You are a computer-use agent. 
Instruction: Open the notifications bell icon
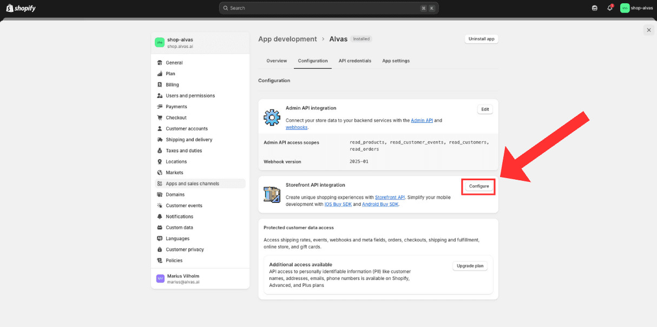(610, 8)
